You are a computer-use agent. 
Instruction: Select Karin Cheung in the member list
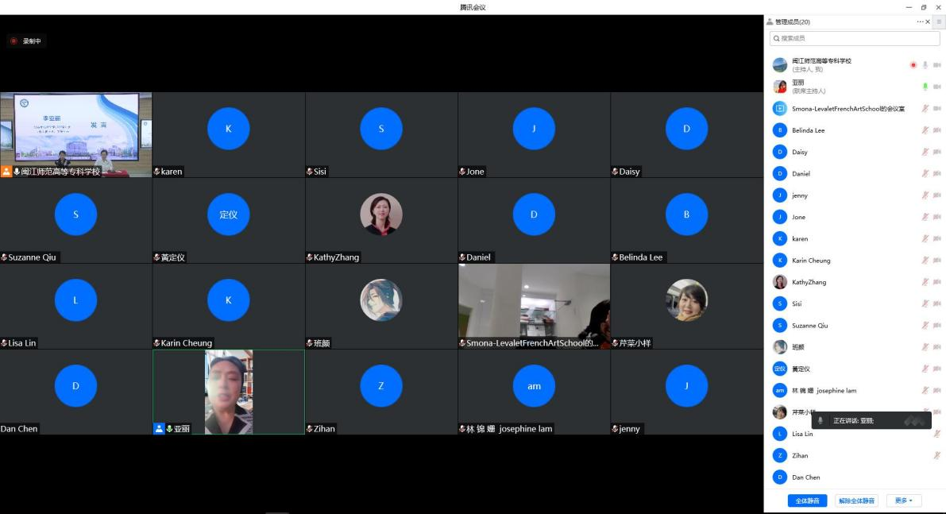tap(811, 261)
